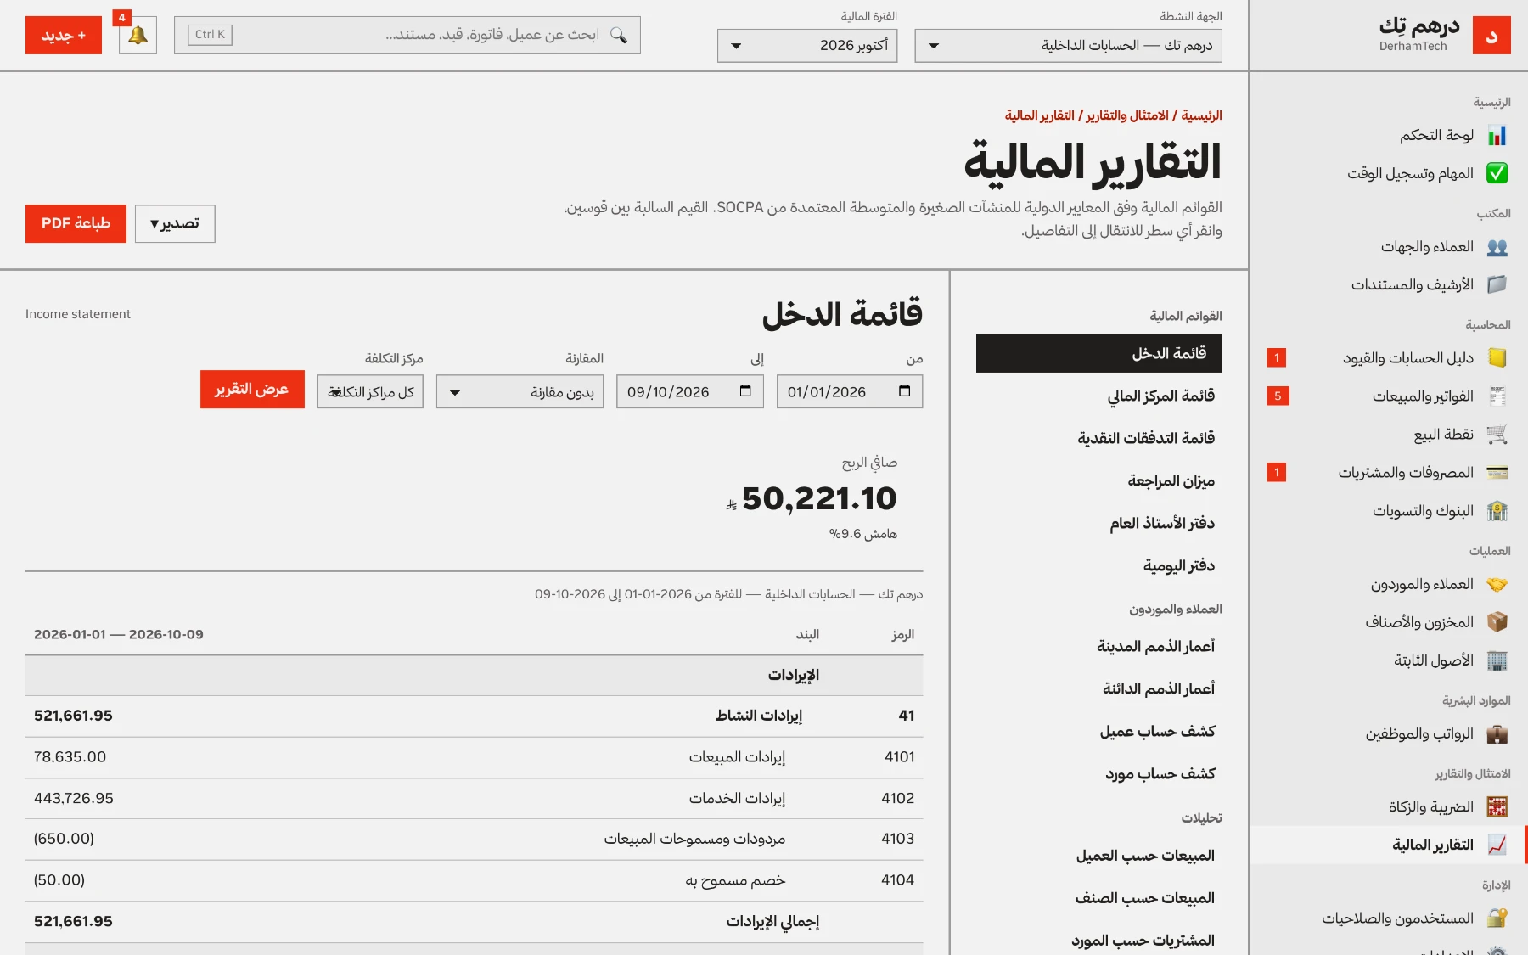1528x955 pixels.
Task: Open the users and permissions lock icon
Action: coord(1497,918)
